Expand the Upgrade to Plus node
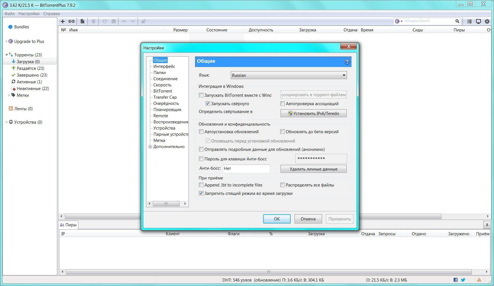Viewport: 494px width, 286px height. (x=6, y=41)
